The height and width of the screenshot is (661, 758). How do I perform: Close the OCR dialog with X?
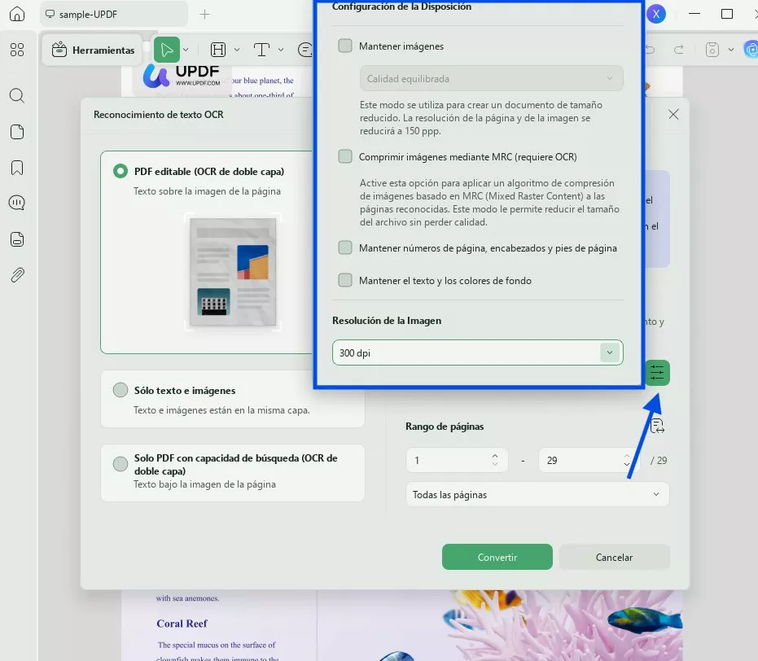(673, 115)
